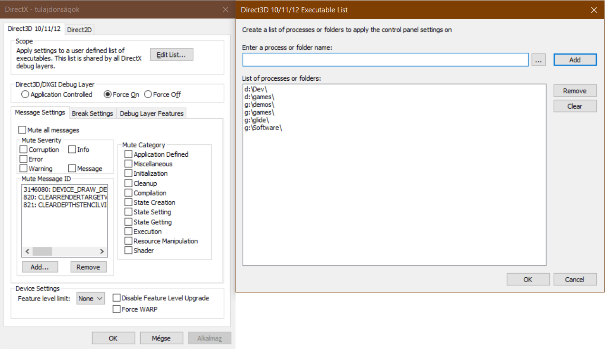Open the Break Settings tab
Image resolution: width=605 pixels, height=349 pixels.
93,113
